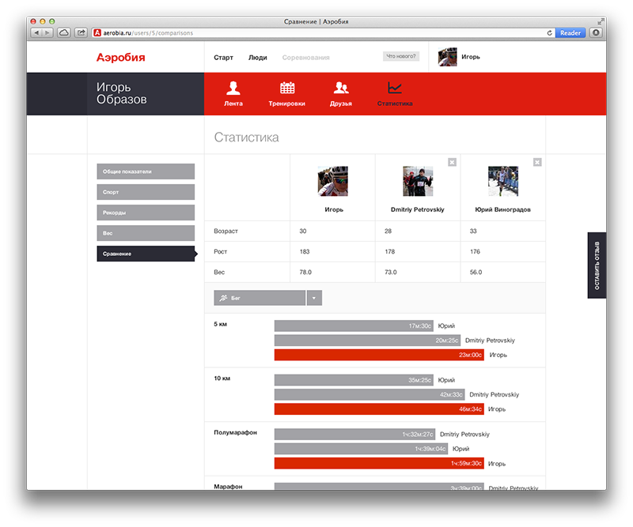
Task: Click the Reader button
Action: [x=570, y=33]
